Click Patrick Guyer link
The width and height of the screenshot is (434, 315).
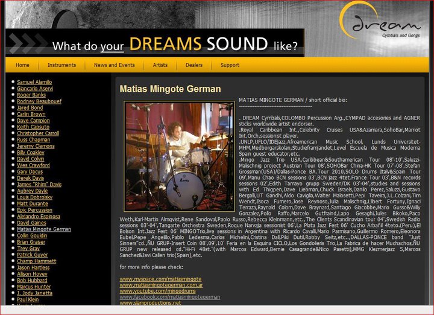[32, 255]
